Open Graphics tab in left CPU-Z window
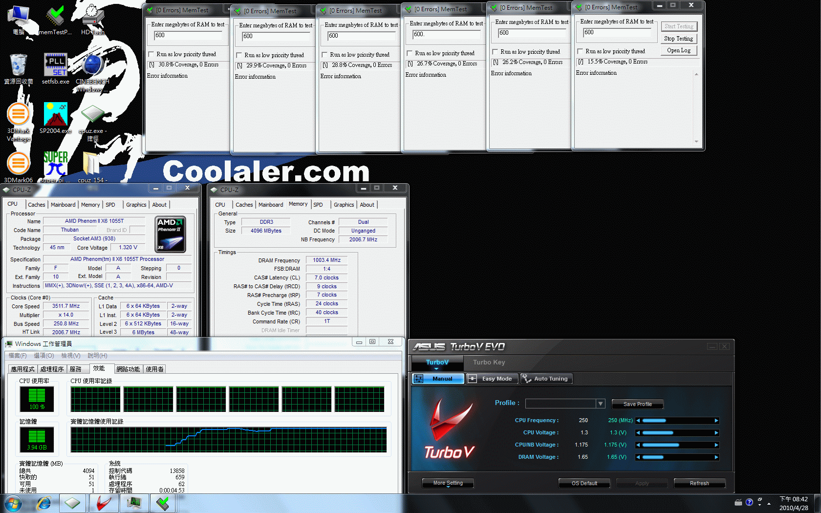This screenshot has height=513, width=821. 136,205
